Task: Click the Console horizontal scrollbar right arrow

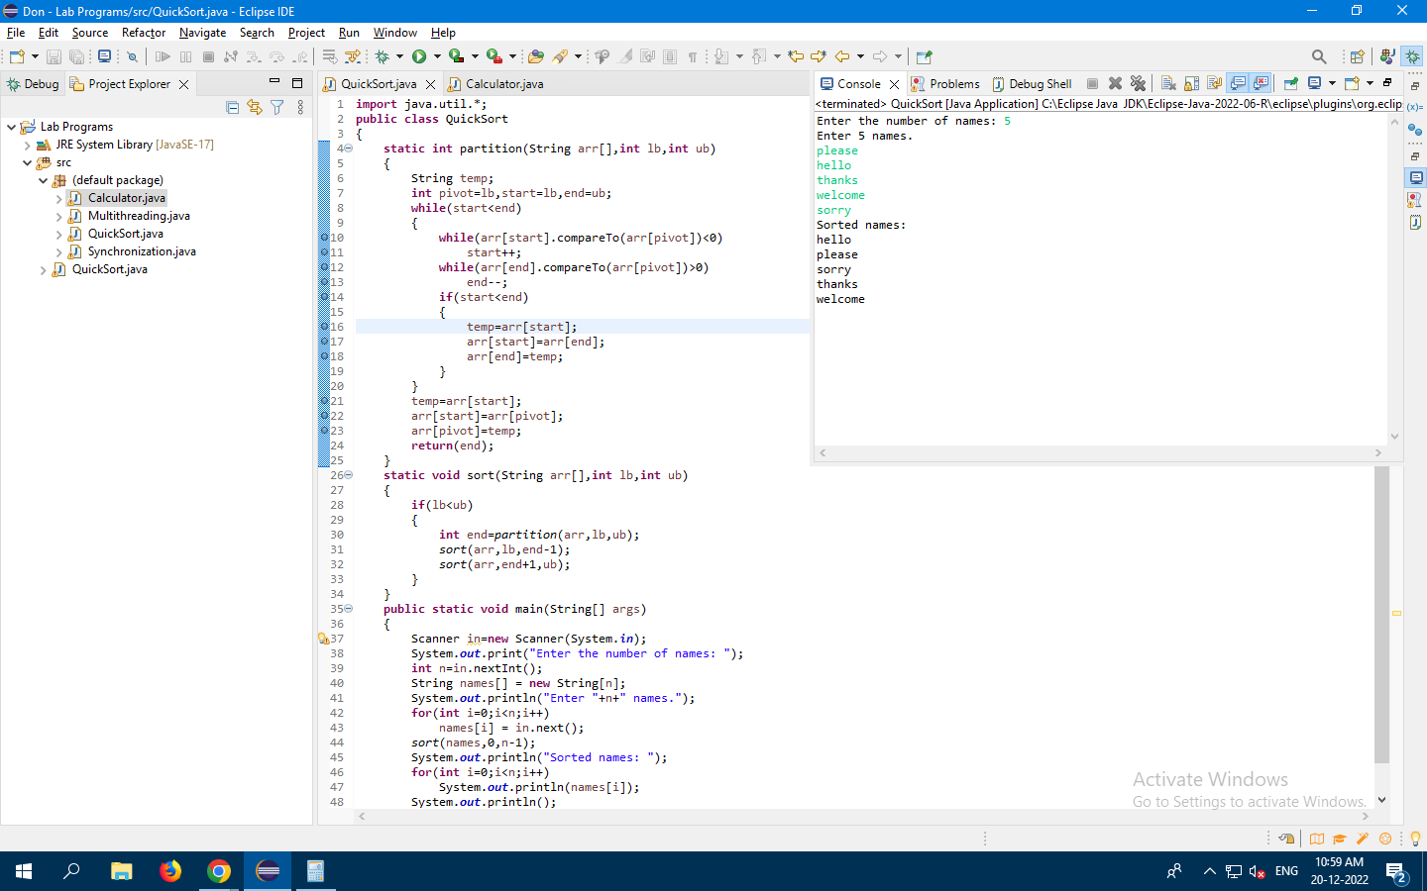Action: (x=1377, y=453)
